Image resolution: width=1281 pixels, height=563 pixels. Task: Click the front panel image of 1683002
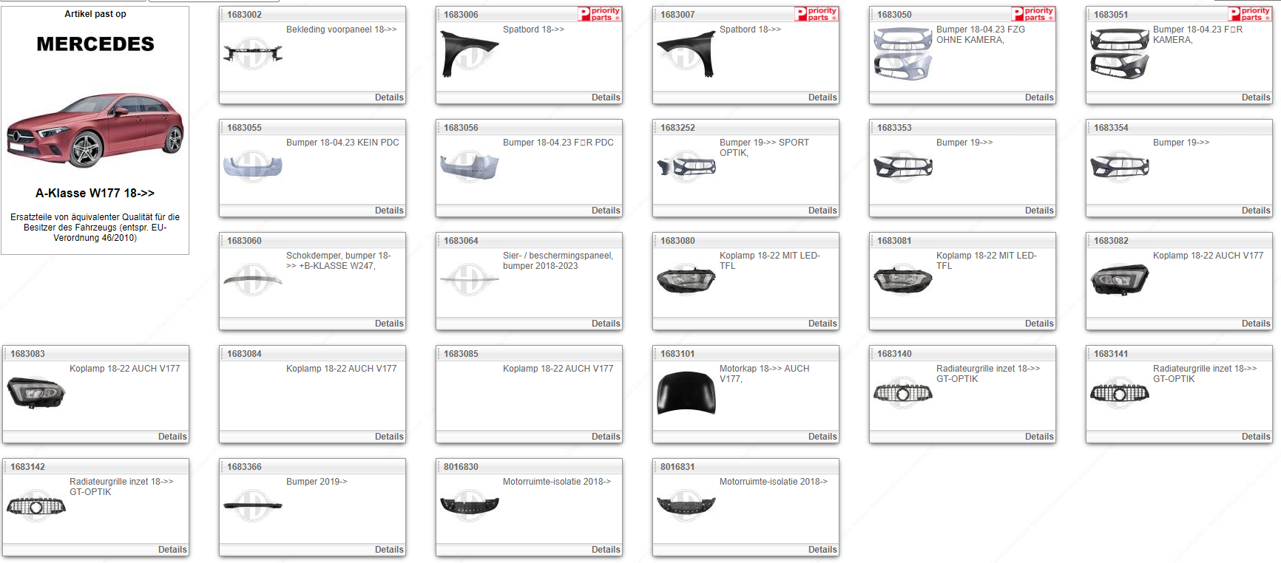click(x=252, y=54)
